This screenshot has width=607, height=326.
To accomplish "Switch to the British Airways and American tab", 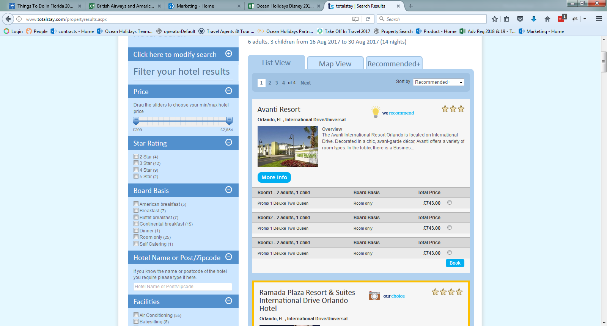I will 125,6.
